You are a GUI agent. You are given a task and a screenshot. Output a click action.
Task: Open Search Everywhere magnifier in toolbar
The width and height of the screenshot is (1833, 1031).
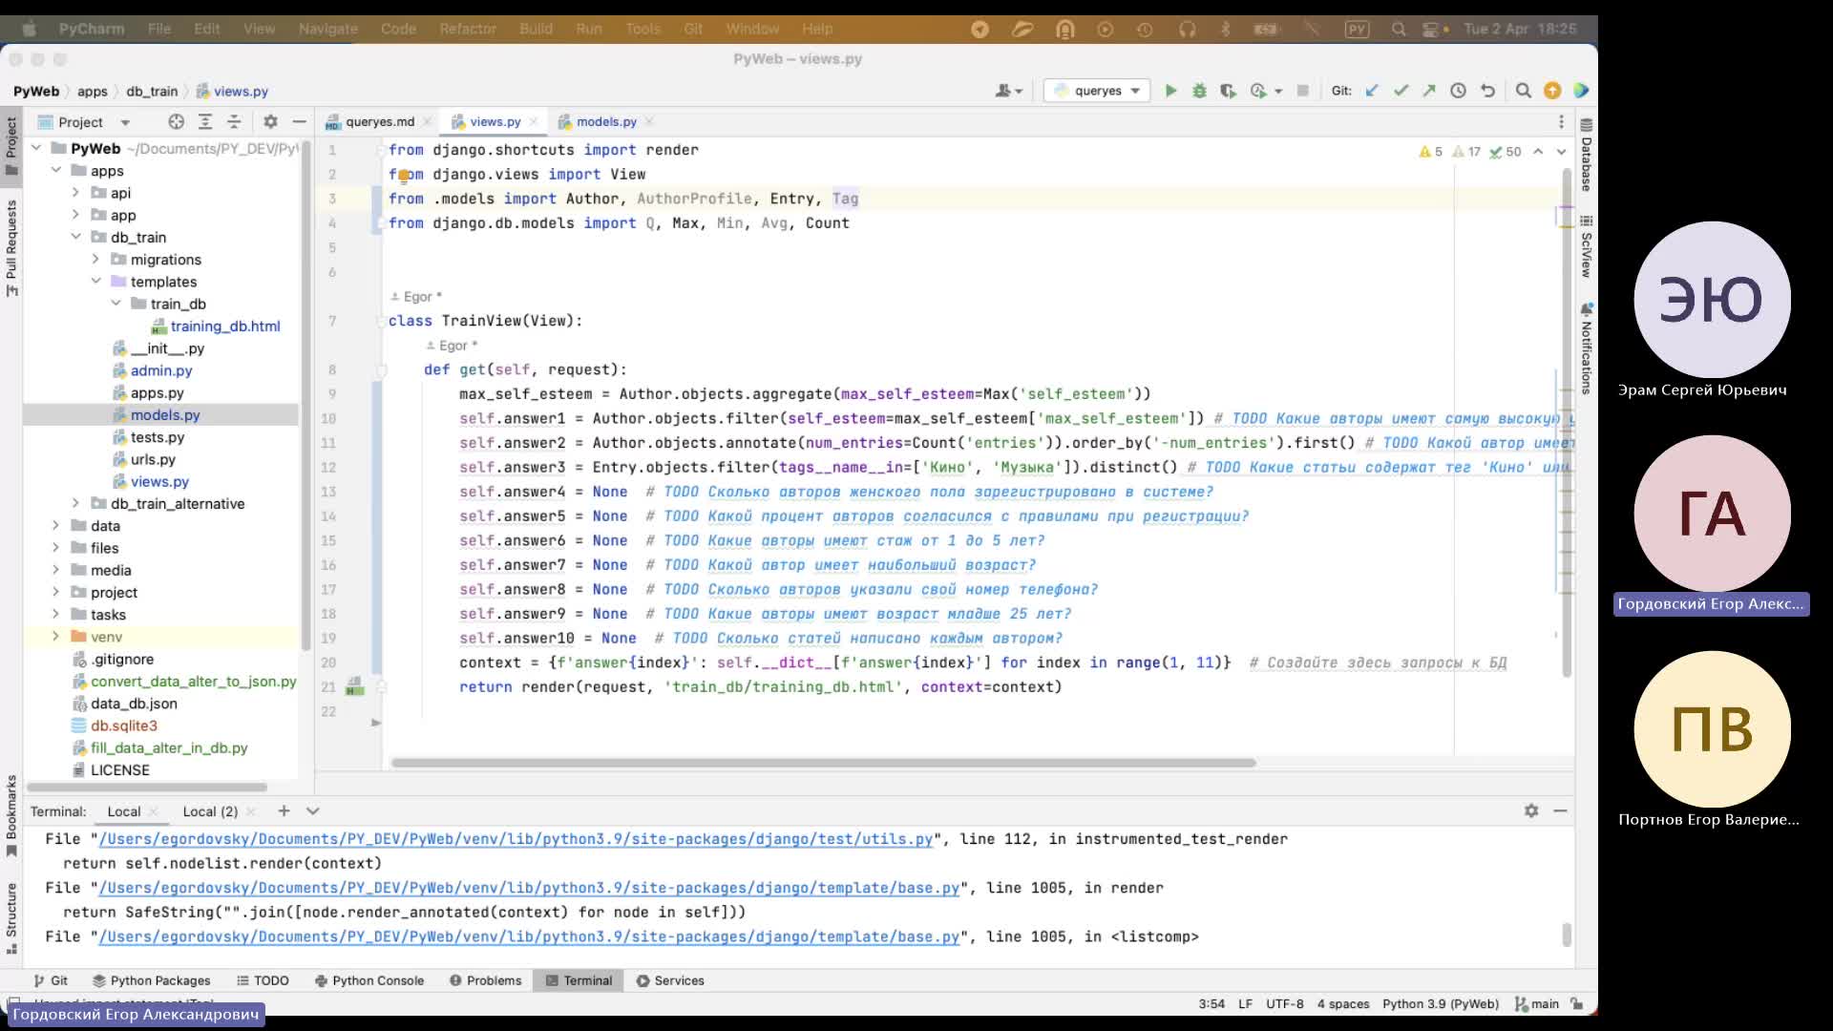(x=1524, y=91)
